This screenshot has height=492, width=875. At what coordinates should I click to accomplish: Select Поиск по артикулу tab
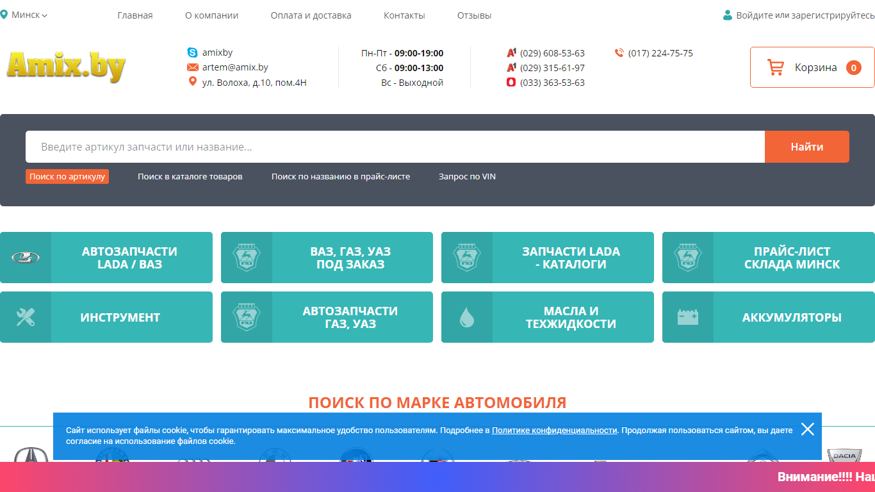click(67, 176)
